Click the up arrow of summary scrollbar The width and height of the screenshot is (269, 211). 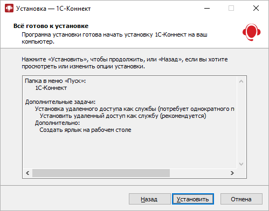click(241, 81)
